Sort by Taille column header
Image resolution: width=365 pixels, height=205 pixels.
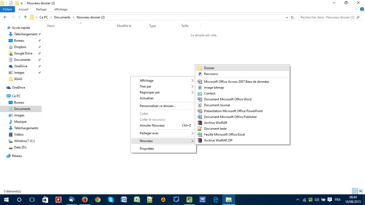click(x=190, y=26)
